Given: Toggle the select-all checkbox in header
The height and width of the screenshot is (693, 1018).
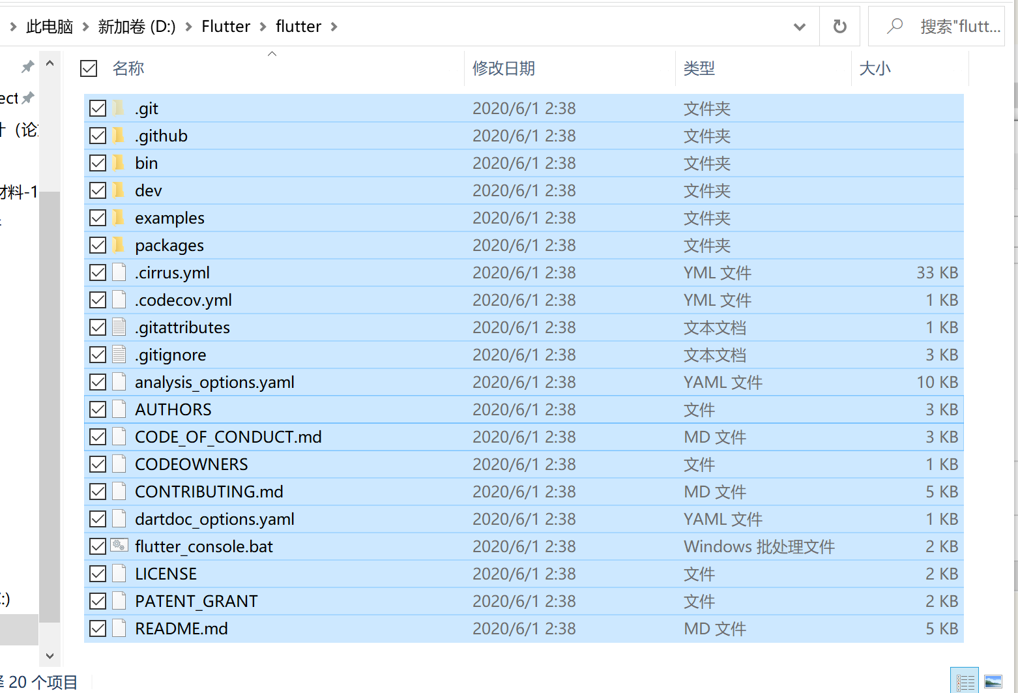Looking at the screenshot, I should (x=89, y=68).
